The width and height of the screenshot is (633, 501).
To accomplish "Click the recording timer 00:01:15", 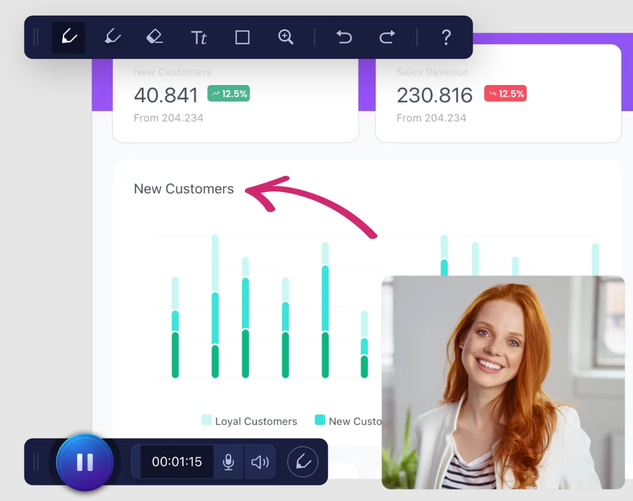I will (176, 462).
